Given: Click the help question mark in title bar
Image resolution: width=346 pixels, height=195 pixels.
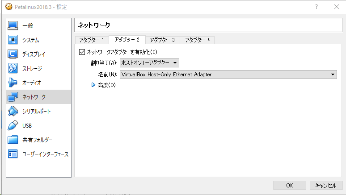Looking at the screenshot, I should 316,7.
